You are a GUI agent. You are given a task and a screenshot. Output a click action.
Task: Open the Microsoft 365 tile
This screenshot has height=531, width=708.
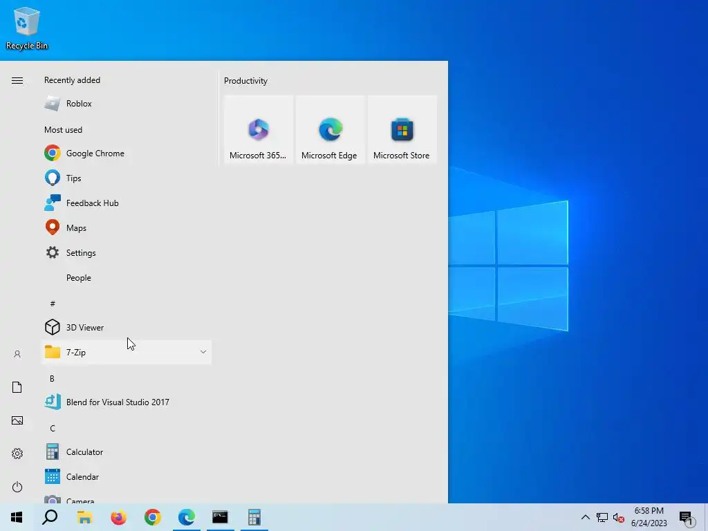[x=259, y=129]
